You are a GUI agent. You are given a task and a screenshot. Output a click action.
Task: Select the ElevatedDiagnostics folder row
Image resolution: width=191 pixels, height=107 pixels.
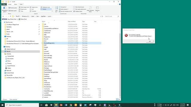tap(72, 43)
